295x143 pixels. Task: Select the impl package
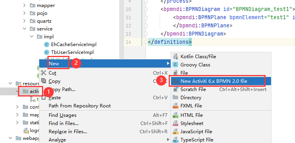pyautogui.click(x=49, y=37)
